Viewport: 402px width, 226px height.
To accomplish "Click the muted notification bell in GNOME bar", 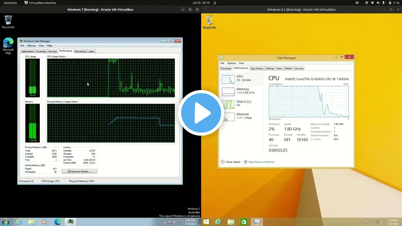I will 215,3.
